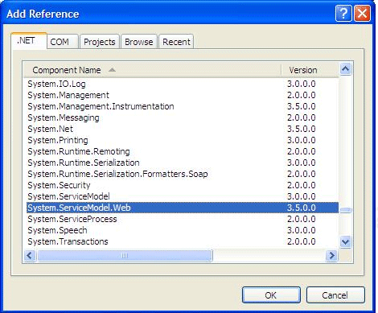This screenshot has width=378, height=313.
Task: Click the Cancel button
Action: pos(335,295)
